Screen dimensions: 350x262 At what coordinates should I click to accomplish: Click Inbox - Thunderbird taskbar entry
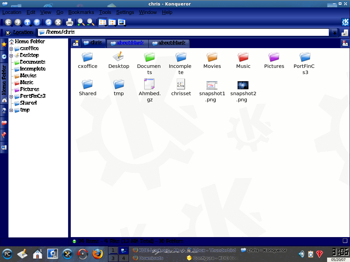(x=212, y=250)
